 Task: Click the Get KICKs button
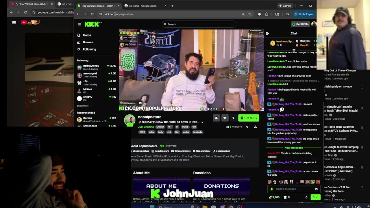(300, 24)
